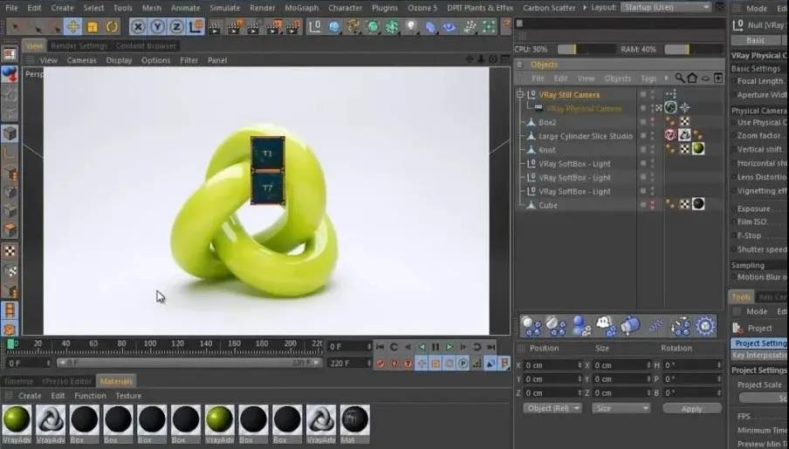Click the blue Cube primitive icon
The image size is (789, 449).
point(334,27)
